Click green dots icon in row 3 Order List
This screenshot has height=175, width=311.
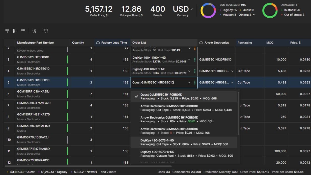click(x=195, y=60)
